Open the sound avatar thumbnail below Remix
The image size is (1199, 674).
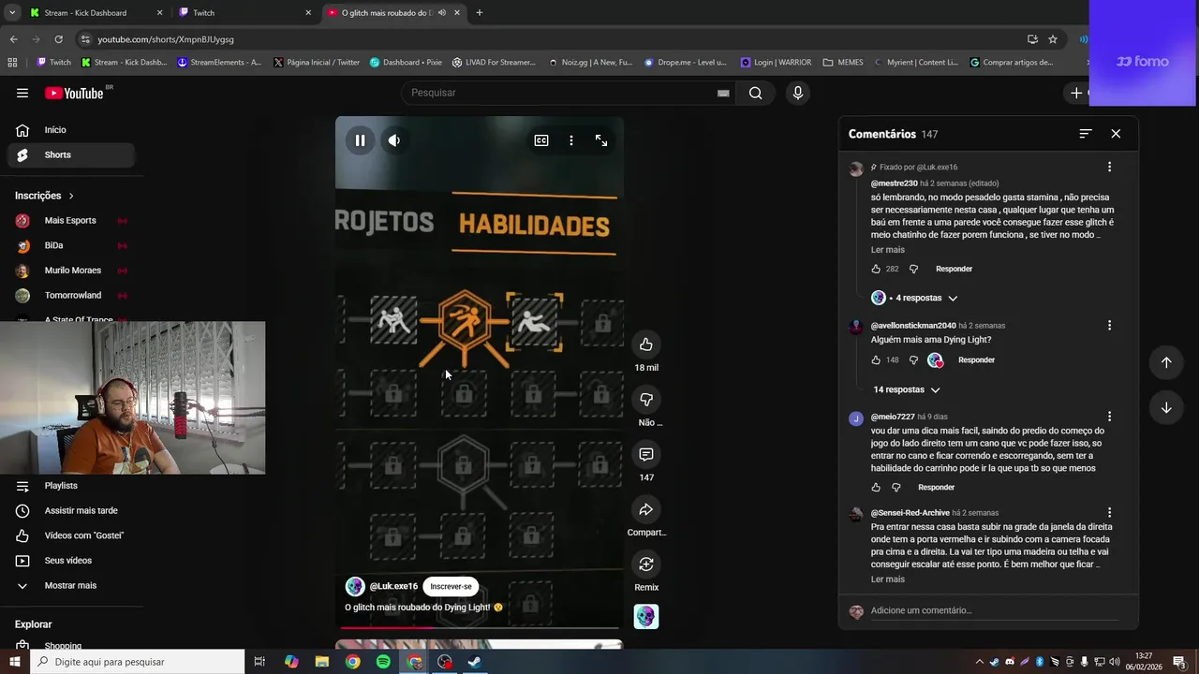pos(646,617)
